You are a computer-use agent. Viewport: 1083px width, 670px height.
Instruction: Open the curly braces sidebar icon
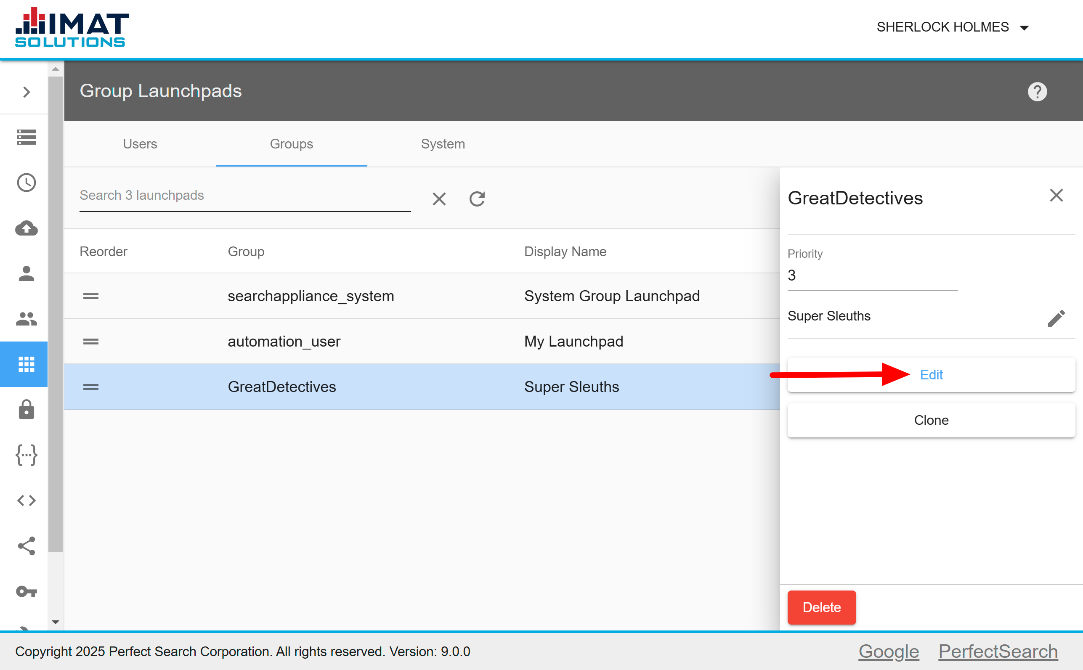click(27, 455)
